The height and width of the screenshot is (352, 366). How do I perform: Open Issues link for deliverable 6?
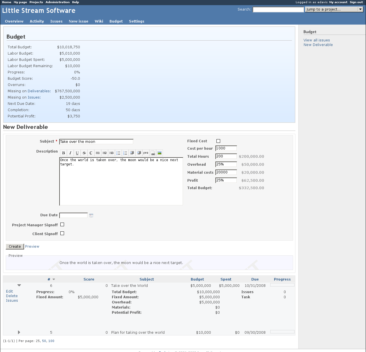click(12, 301)
